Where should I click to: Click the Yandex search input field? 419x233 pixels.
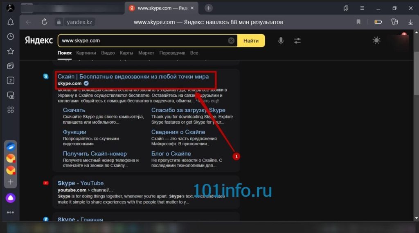click(x=143, y=40)
